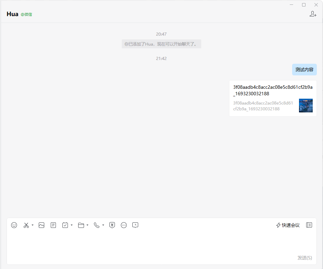Open more options ellipsis bubble

pyautogui.click(x=124, y=225)
